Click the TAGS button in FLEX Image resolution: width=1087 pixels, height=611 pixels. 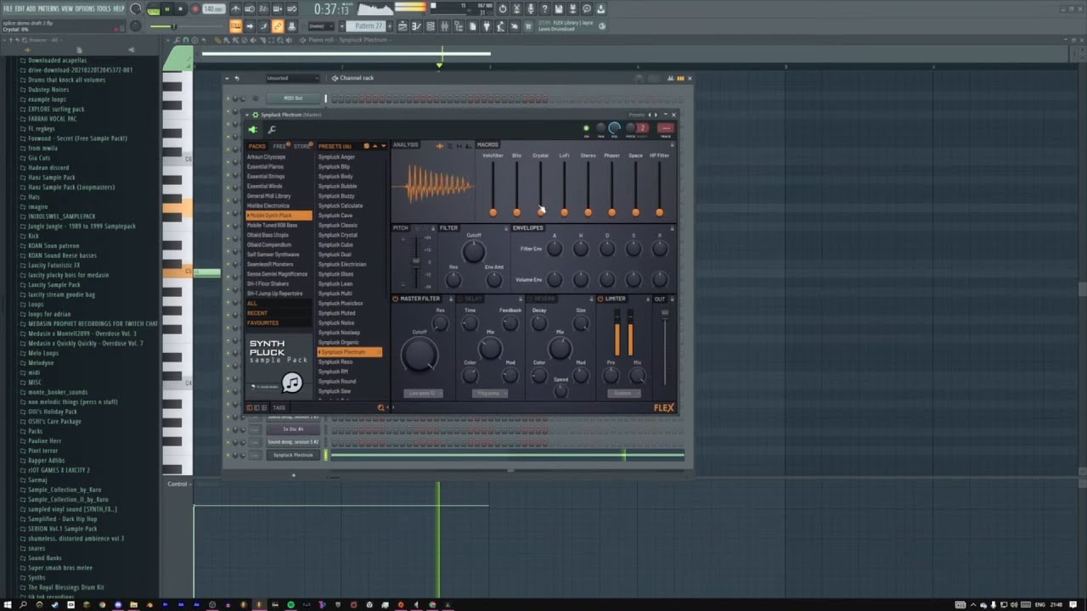(279, 408)
